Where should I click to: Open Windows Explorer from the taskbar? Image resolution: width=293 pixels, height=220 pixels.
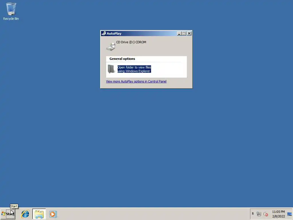(39, 214)
